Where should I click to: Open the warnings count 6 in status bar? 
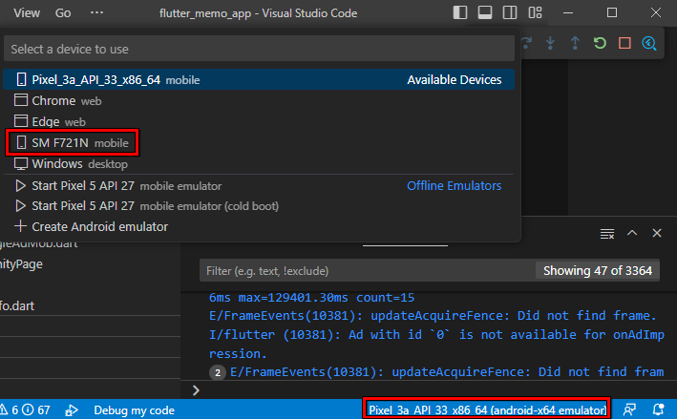[x=10, y=409]
